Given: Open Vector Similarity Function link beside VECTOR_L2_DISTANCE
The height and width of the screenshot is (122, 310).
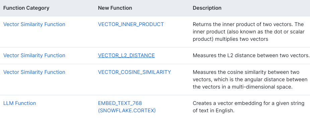Looking at the screenshot, I should tap(34, 55).
